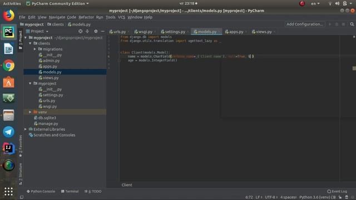
Task: Click the UTF-8 encoding status
Action: (271, 197)
